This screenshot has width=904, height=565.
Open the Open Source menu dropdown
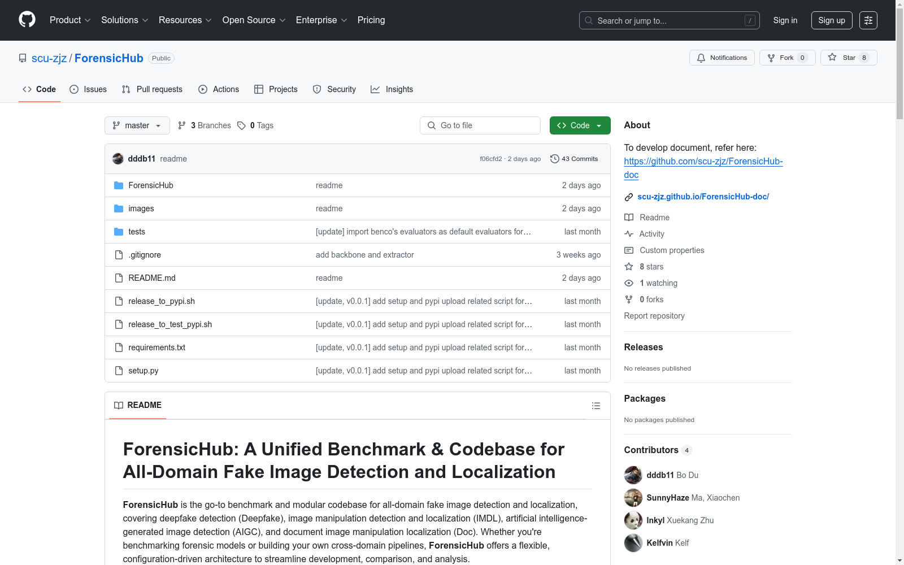coord(254,20)
